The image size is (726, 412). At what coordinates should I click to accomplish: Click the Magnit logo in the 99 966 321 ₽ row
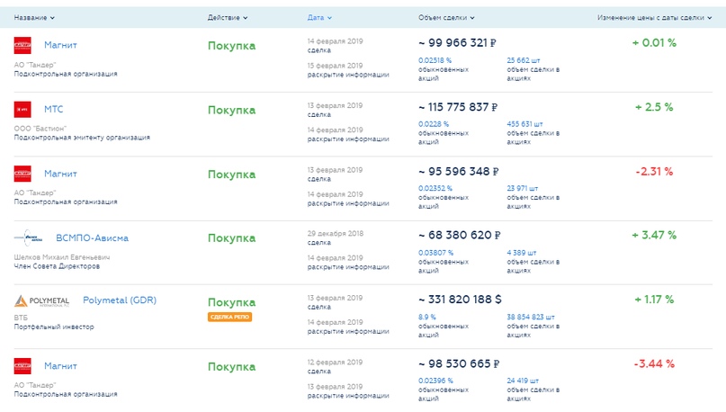pyautogui.click(x=22, y=45)
